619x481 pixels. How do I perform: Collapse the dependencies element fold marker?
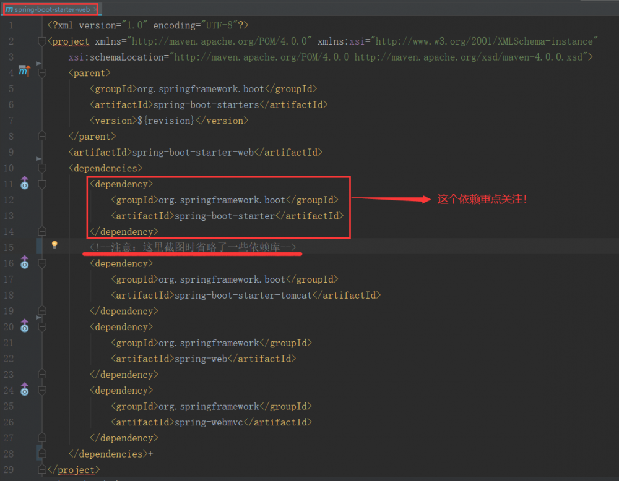(41, 168)
